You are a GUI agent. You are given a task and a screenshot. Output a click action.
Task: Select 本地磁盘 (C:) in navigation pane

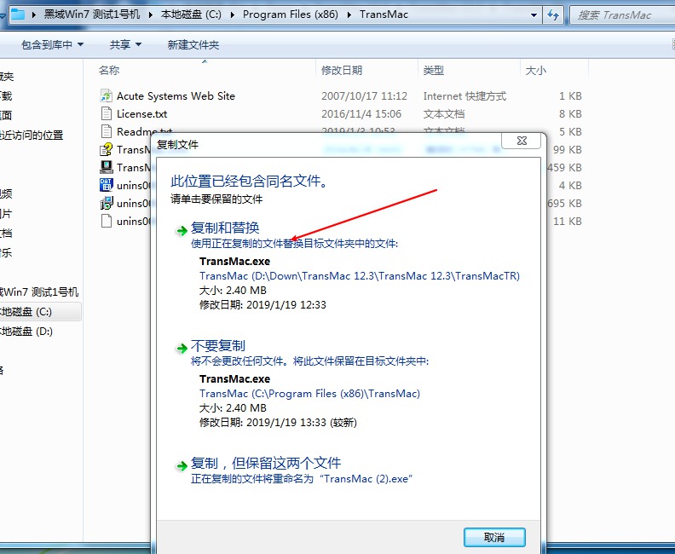coord(38,312)
